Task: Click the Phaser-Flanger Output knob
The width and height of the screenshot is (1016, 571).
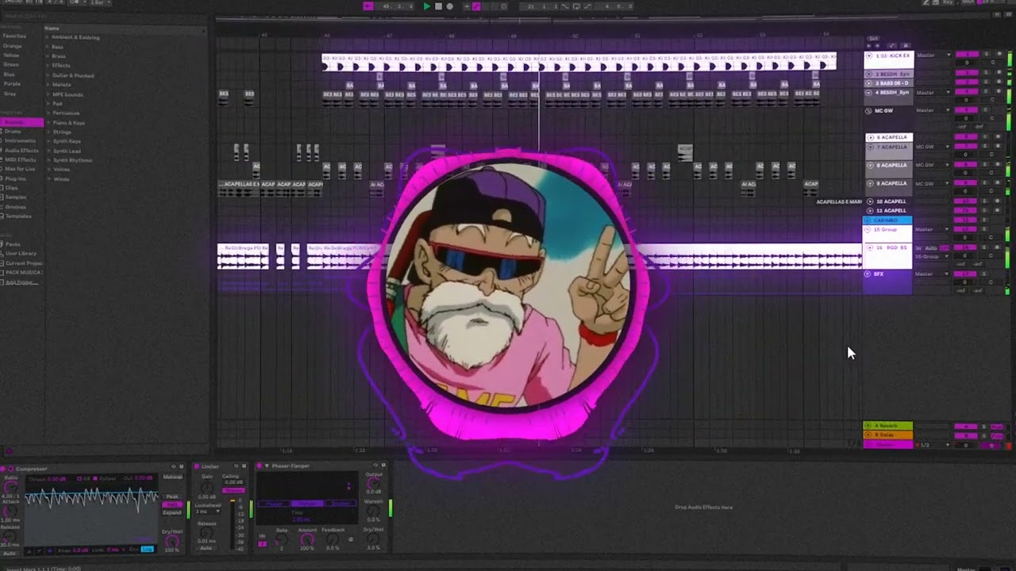Action: point(372,484)
